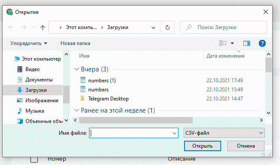The width and height of the screenshot is (280, 165).
Task: Click the dialog title bar app icon
Action: tap(10, 12)
